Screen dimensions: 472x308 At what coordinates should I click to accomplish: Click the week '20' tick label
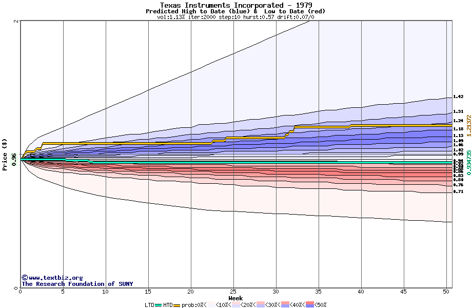pos(190,292)
